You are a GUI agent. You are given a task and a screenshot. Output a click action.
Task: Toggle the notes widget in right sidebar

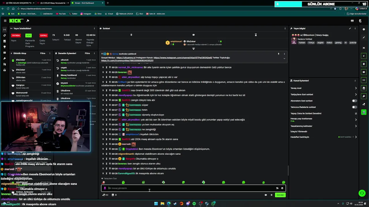click(x=364, y=64)
